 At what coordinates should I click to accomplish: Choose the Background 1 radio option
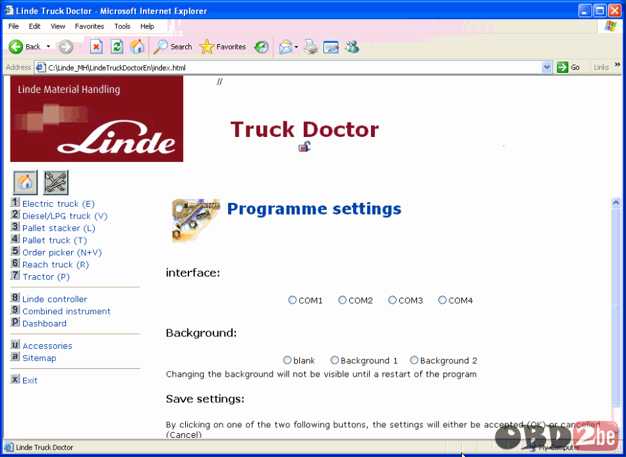[x=335, y=360]
